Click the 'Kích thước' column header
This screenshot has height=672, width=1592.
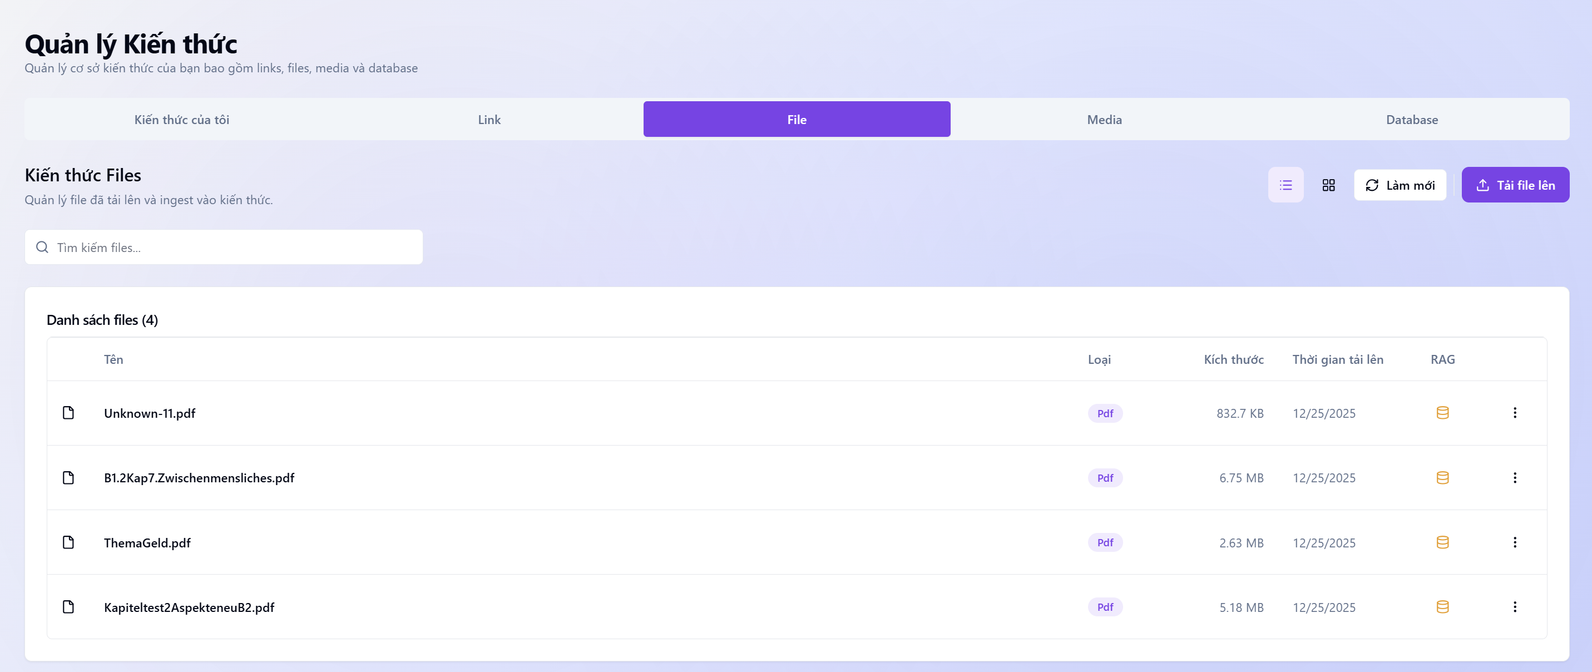click(1233, 359)
